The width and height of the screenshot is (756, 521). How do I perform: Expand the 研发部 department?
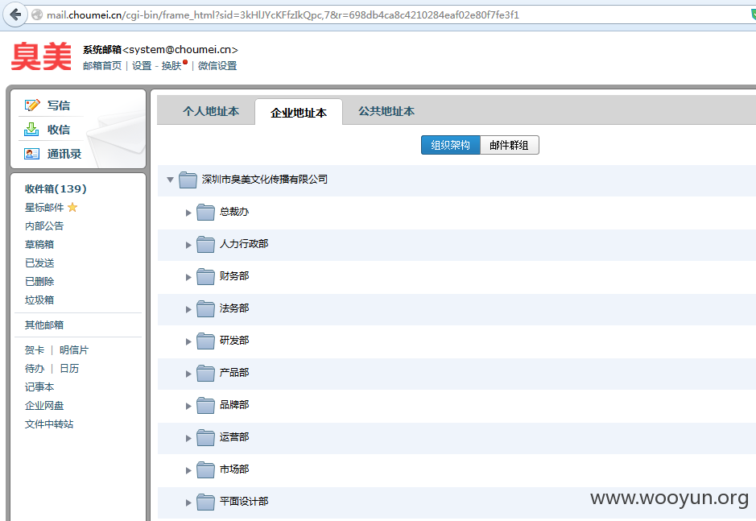tap(188, 342)
